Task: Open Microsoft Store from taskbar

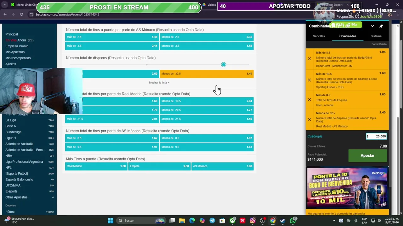Action: click(x=222, y=221)
